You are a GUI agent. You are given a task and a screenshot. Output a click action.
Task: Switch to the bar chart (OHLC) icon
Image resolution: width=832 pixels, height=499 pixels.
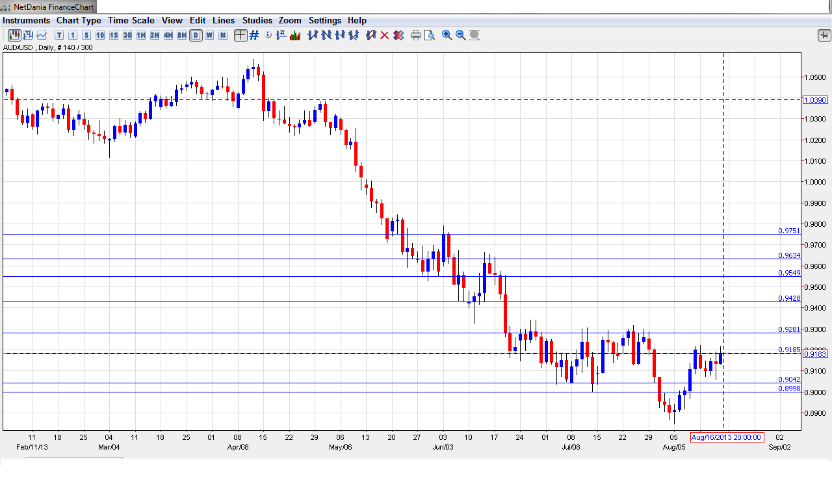tap(28, 35)
